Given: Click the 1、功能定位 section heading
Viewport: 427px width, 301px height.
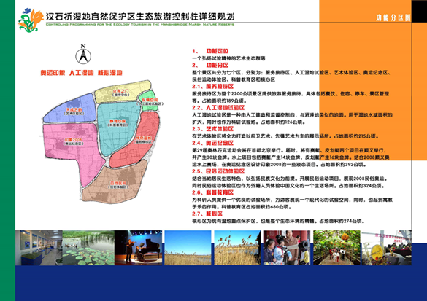Looking at the screenshot, I should (210, 51).
